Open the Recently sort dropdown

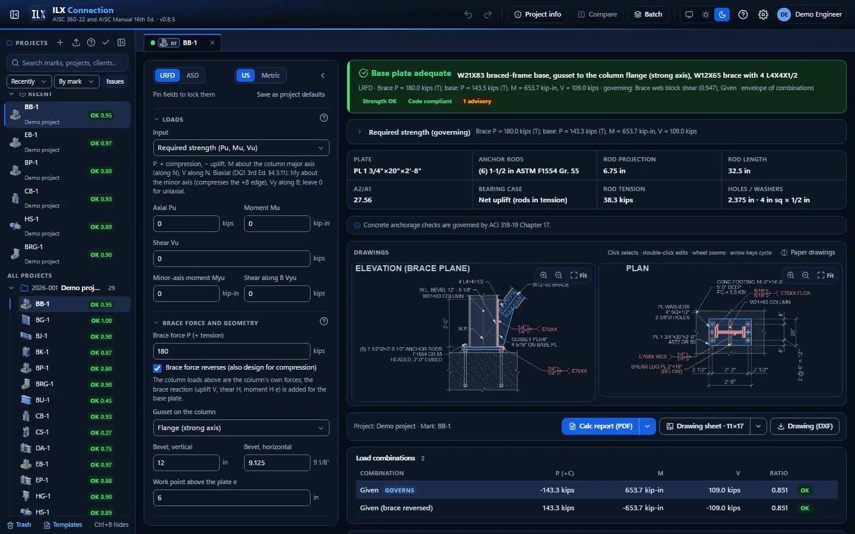pos(28,81)
